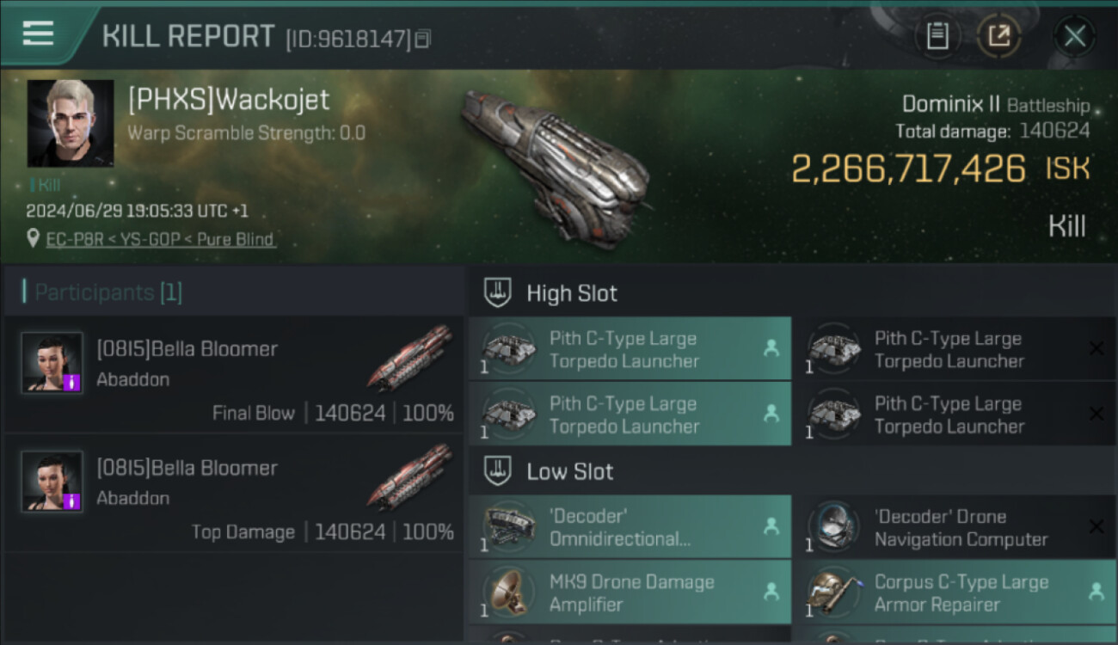Click the [PHXS]Wackojet pilot name
1118x645 pixels.
click(229, 100)
